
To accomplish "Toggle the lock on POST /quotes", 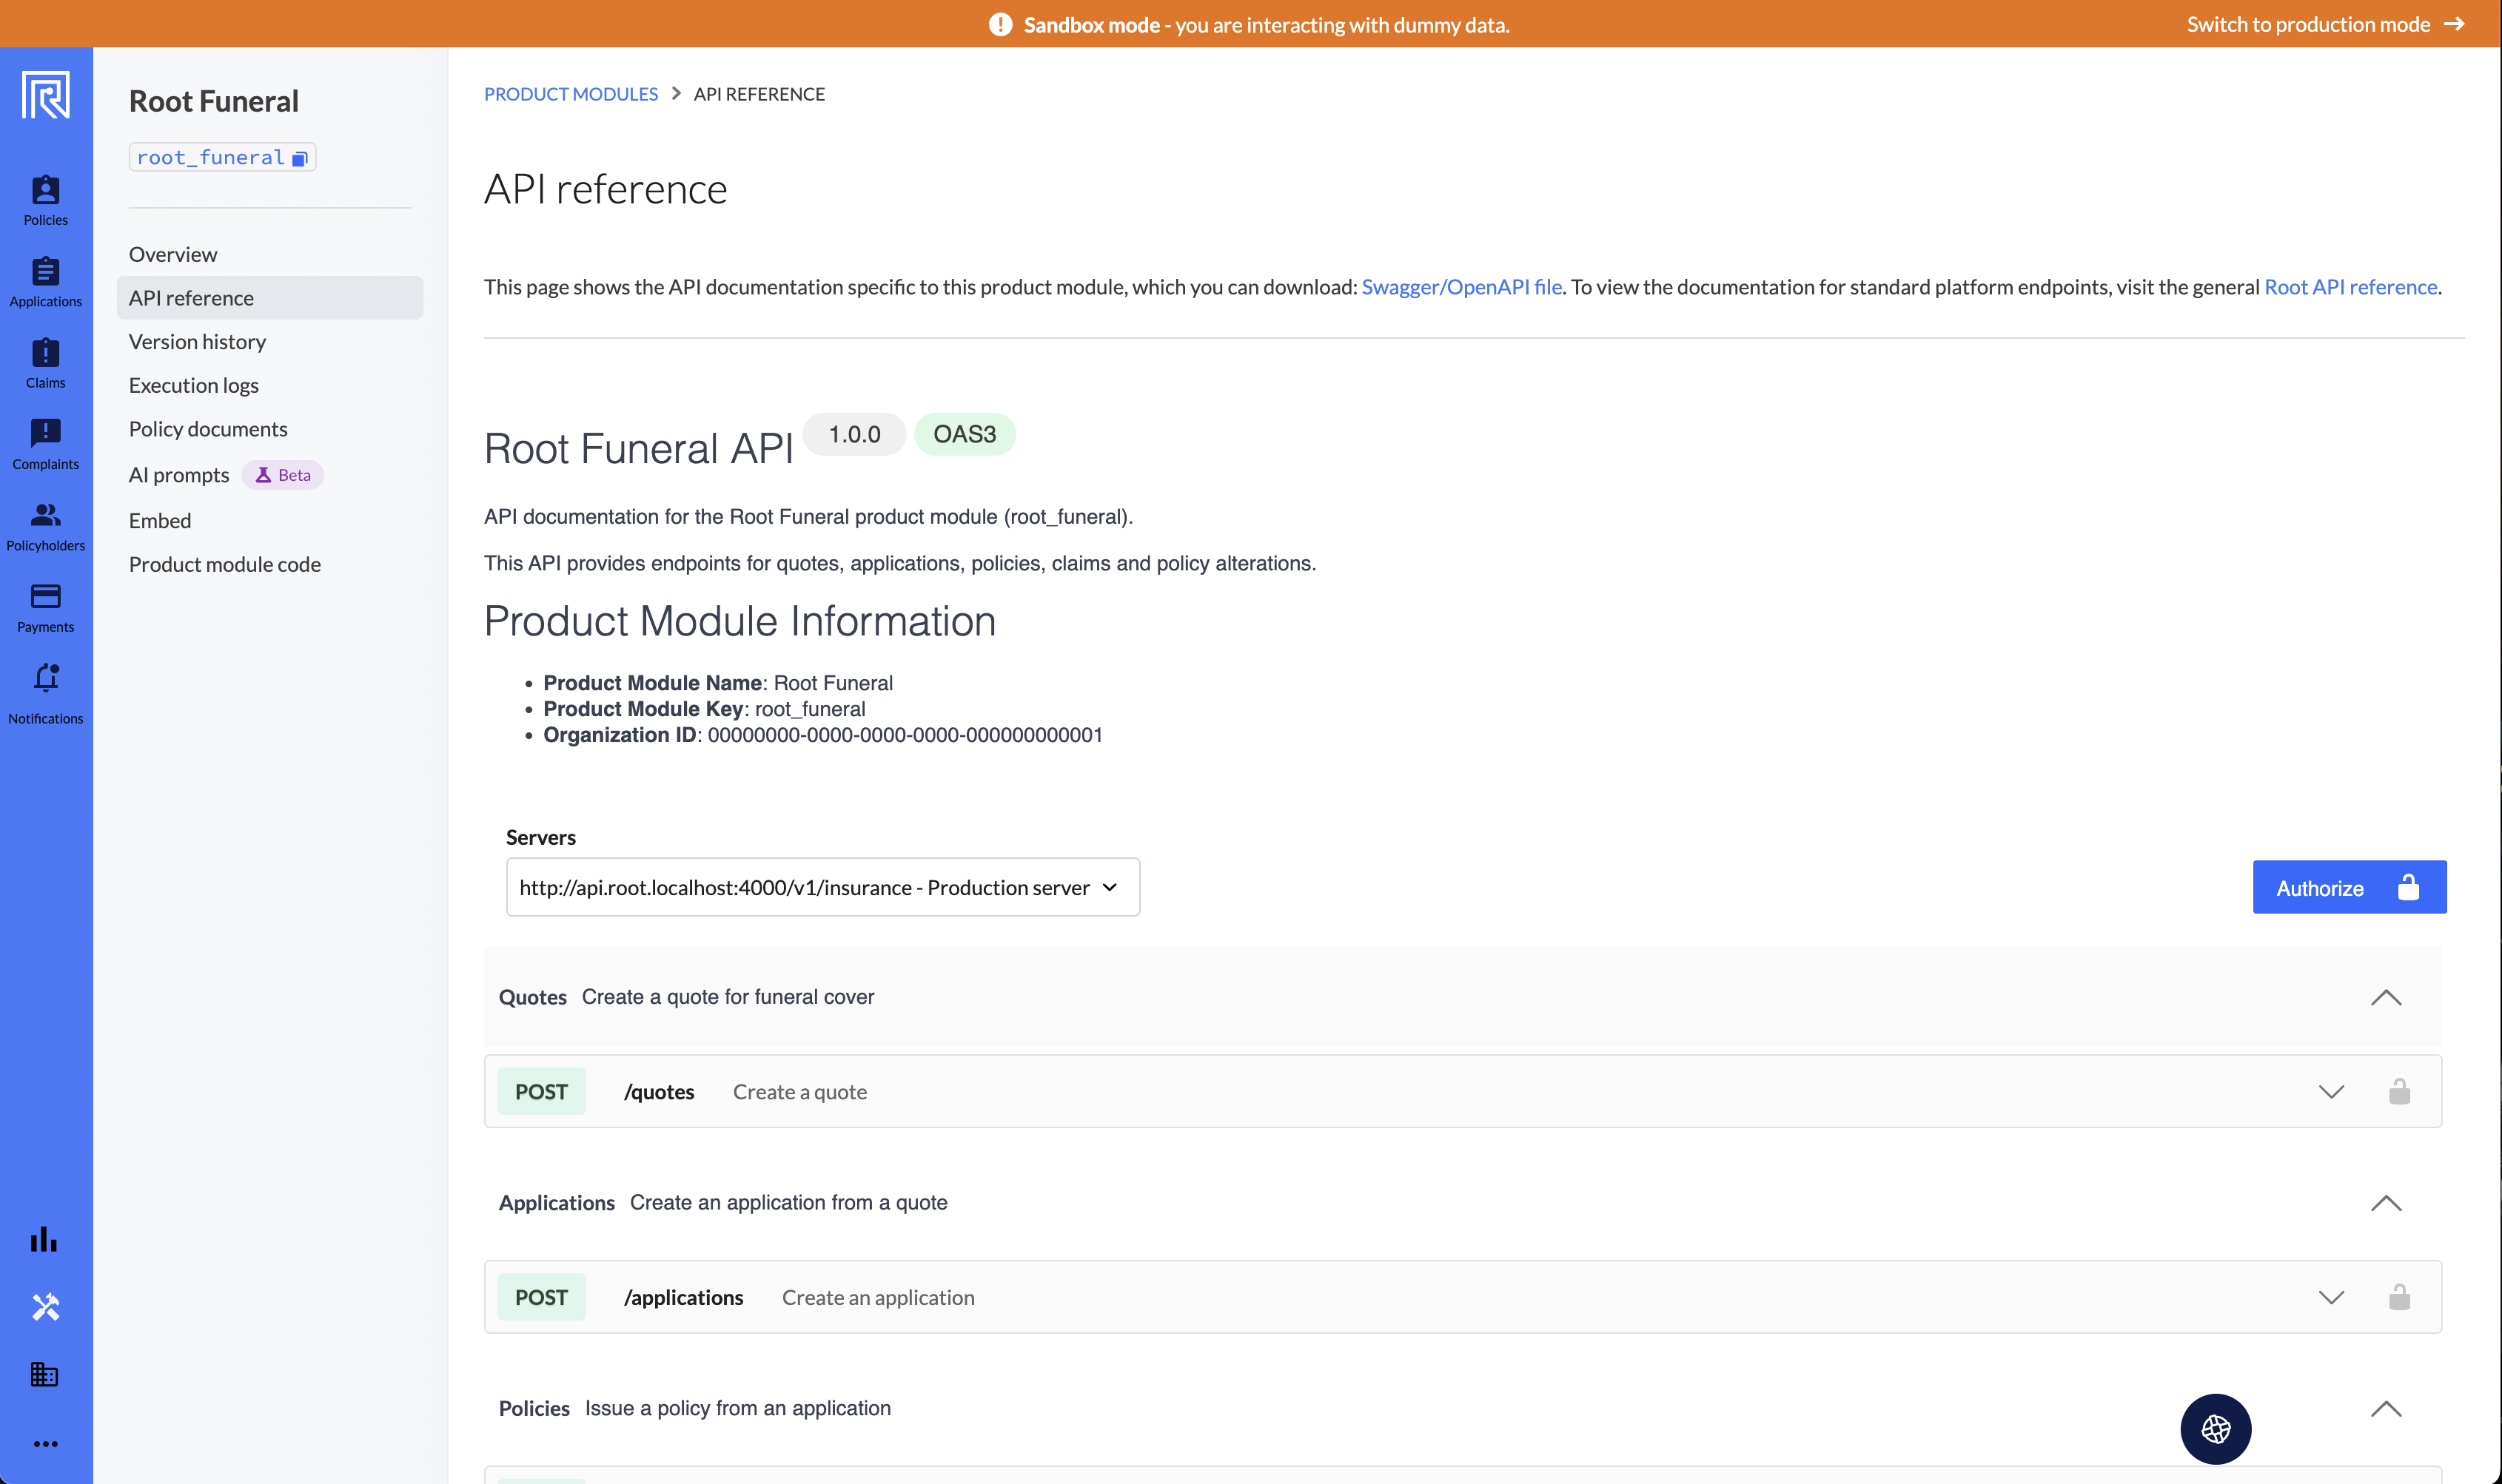I will click(2398, 1091).
